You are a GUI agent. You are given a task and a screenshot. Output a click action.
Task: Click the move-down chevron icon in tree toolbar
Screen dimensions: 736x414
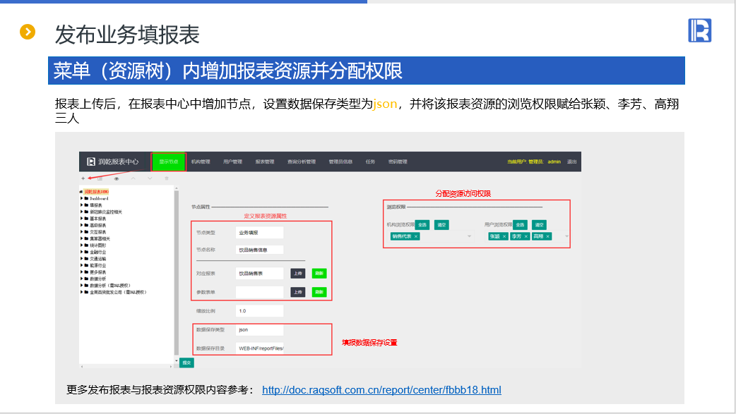click(150, 178)
